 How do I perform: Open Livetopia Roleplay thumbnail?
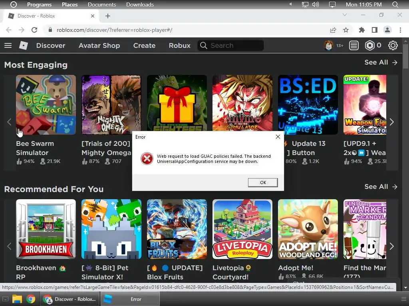[242, 229]
